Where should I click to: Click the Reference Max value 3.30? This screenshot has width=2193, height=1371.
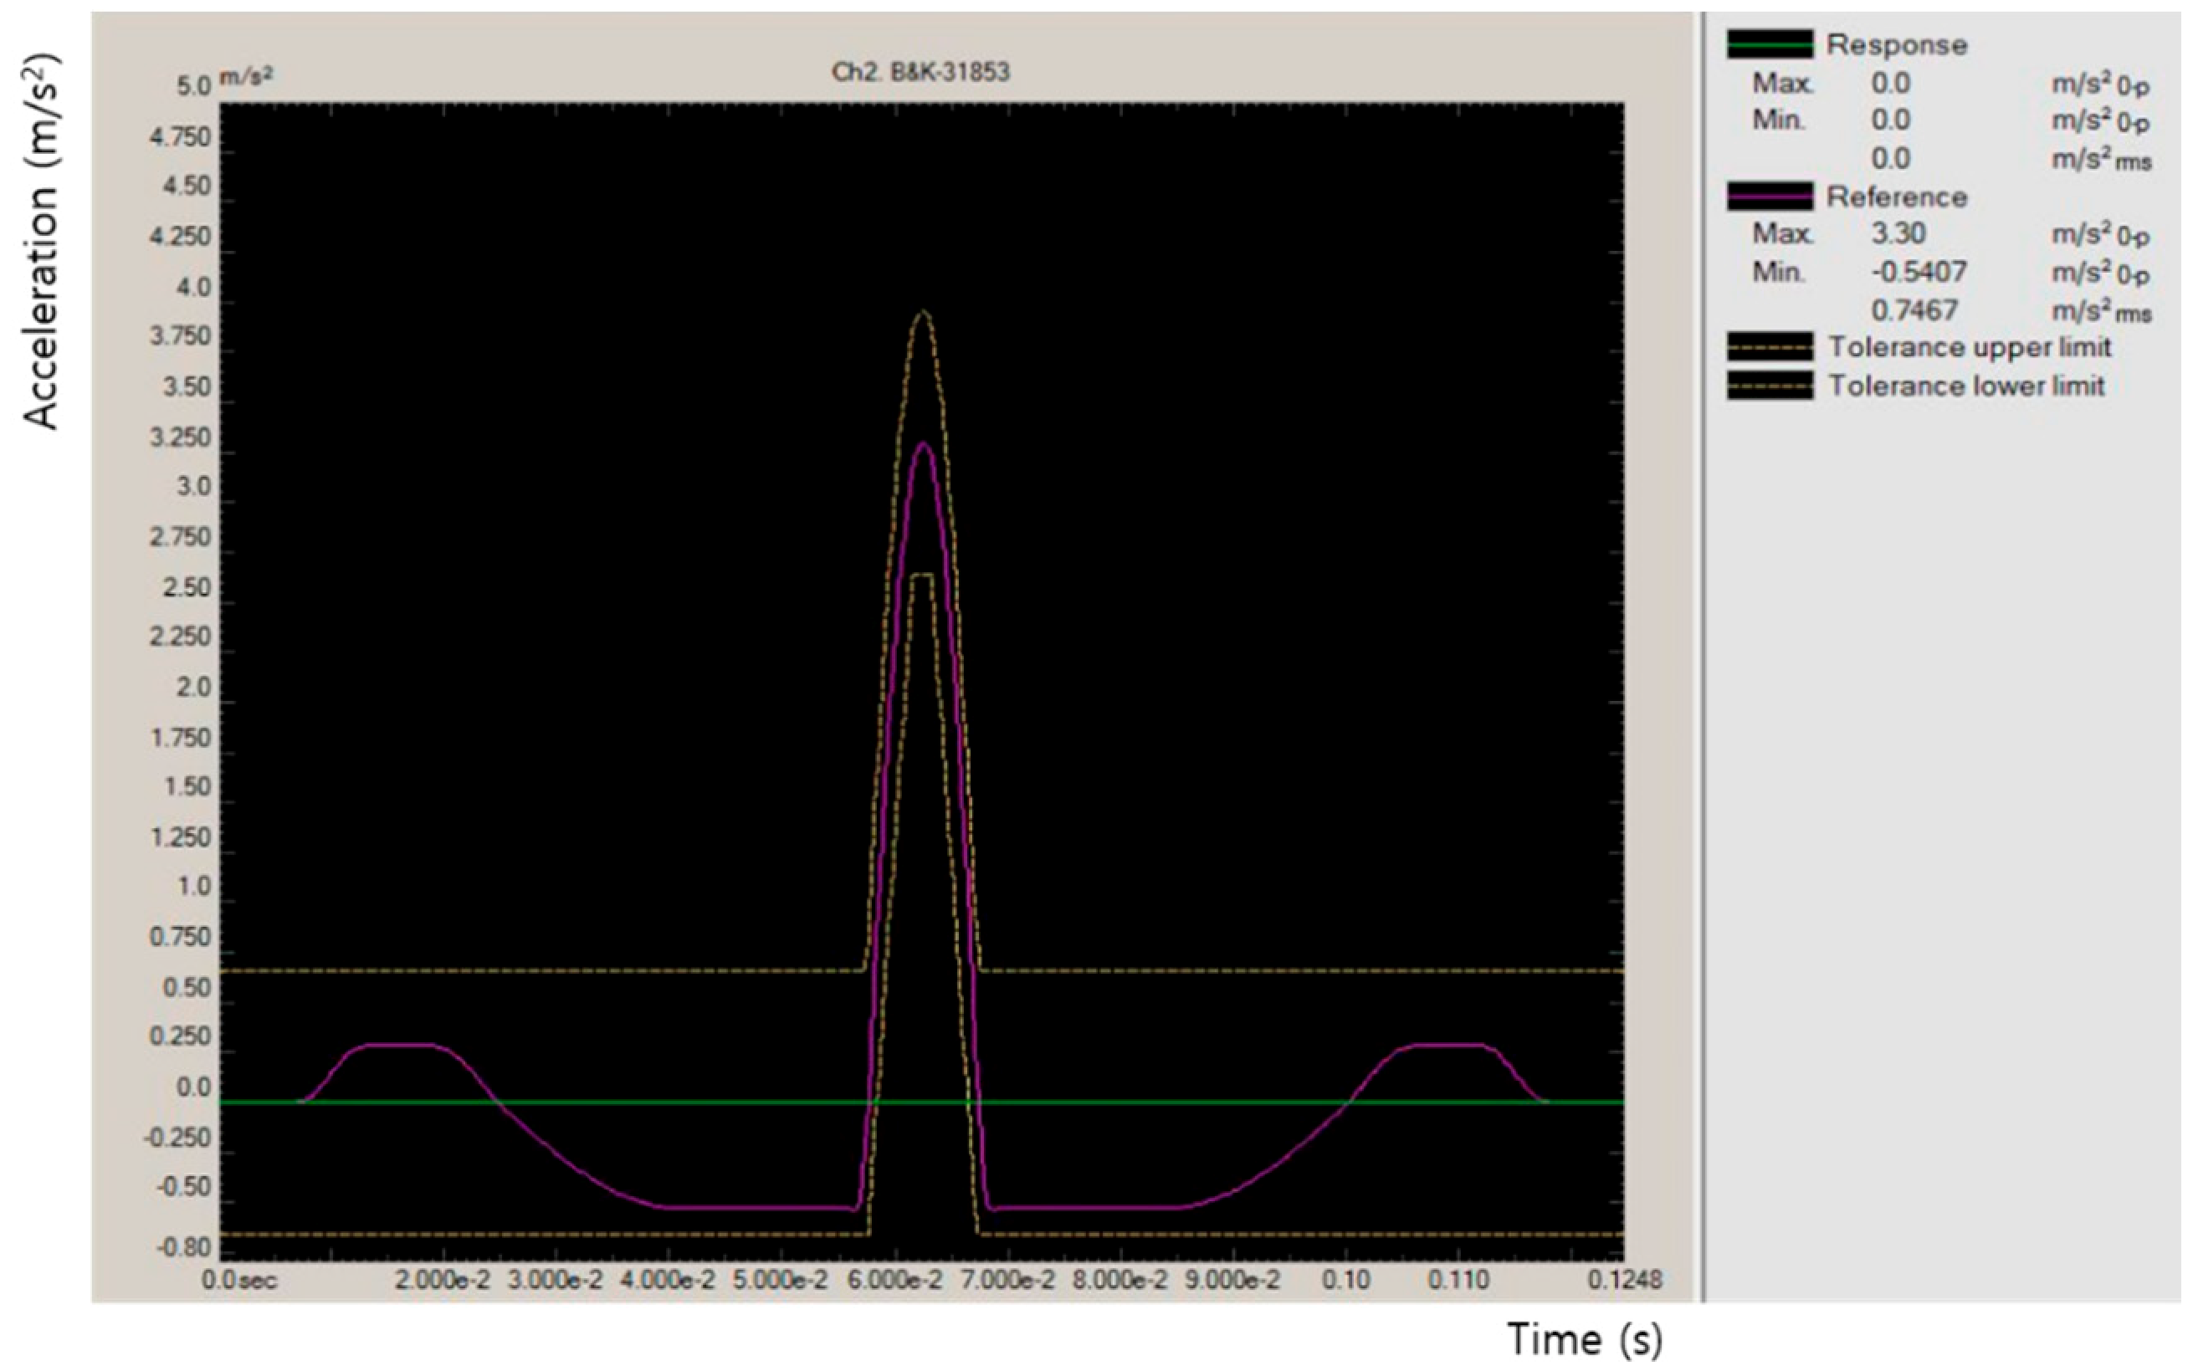click(1898, 234)
